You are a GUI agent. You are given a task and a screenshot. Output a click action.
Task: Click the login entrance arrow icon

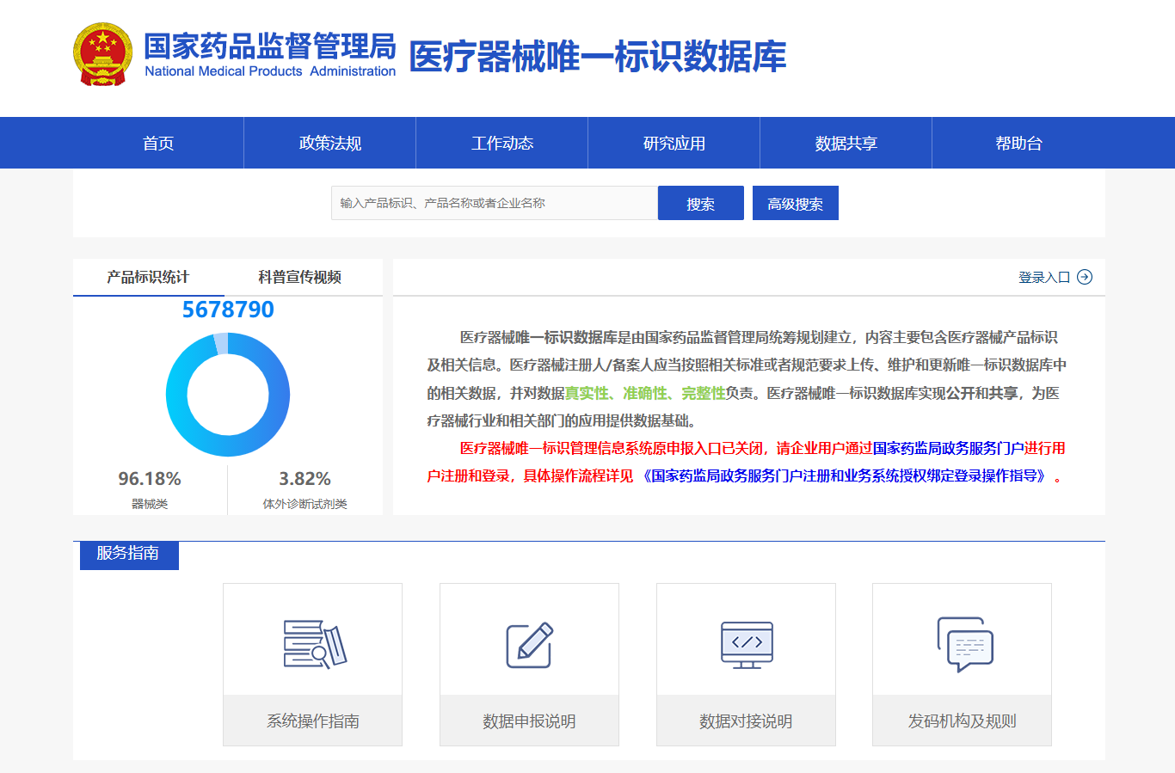1085,277
